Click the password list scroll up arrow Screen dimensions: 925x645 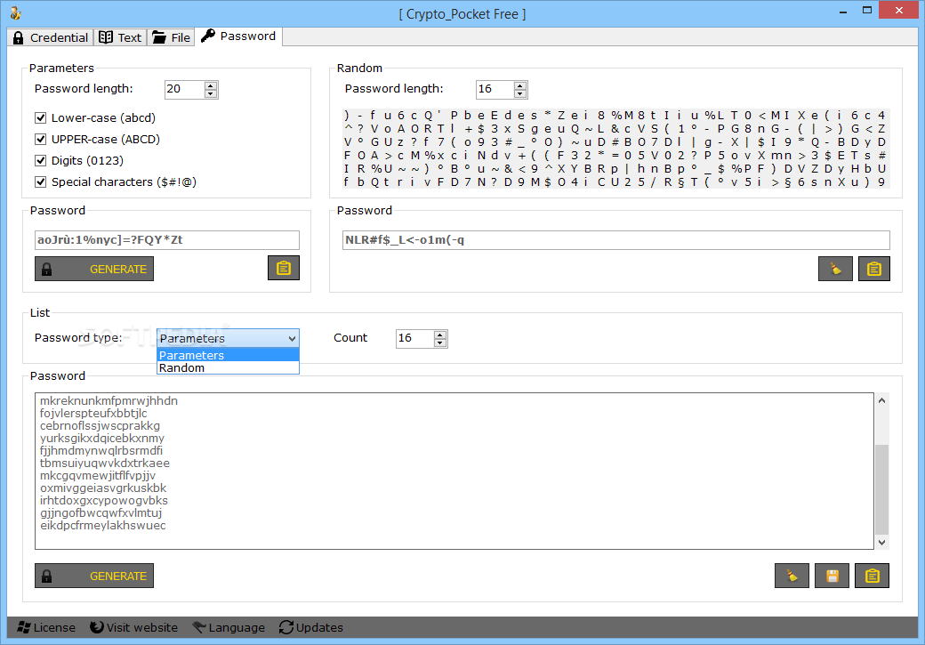point(881,400)
